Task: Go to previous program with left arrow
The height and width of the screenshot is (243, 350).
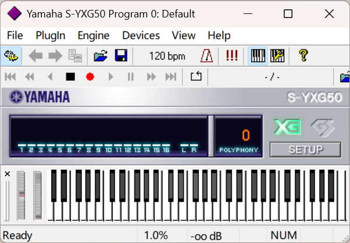Action: (35, 56)
